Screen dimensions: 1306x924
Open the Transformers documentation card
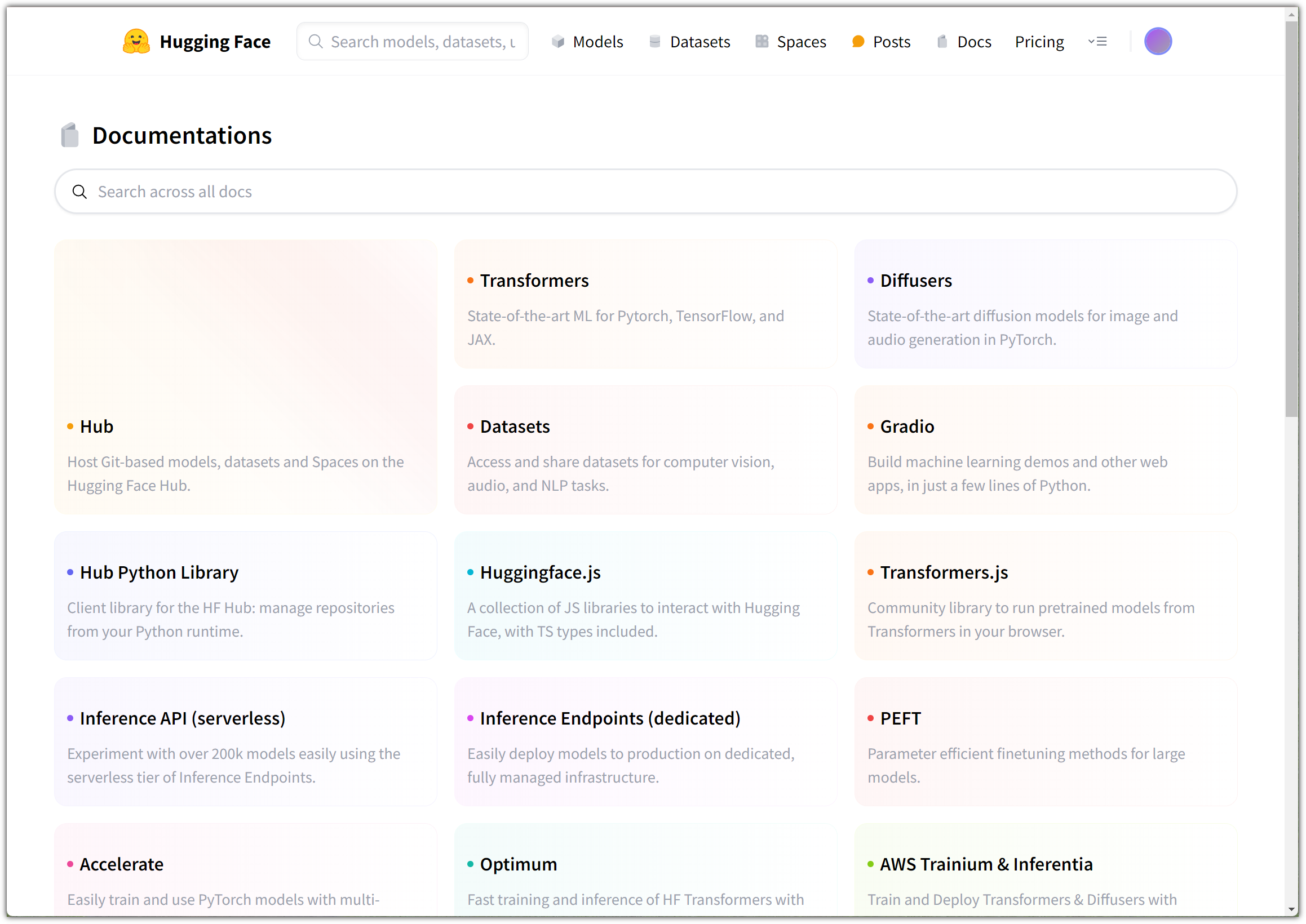(x=645, y=304)
